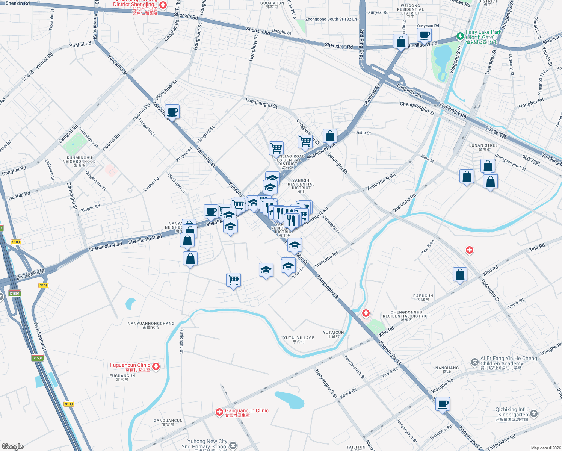Click the shopping bag icon near Datonghu St right side
This screenshot has height=451, width=562.
460,274
